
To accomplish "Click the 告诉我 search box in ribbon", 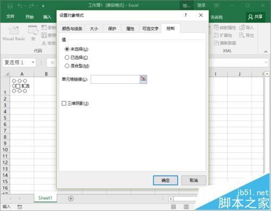I will point(217,17).
